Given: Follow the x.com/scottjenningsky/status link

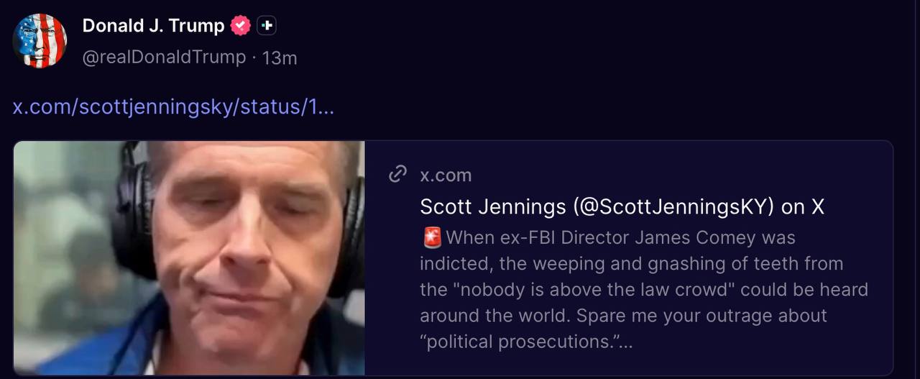Looking at the screenshot, I should click(x=173, y=107).
